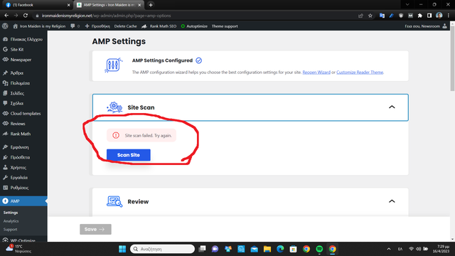455x256 pixels.
Task: Open Εμφάνιση appearance in sidebar
Action: (x=23, y=147)
